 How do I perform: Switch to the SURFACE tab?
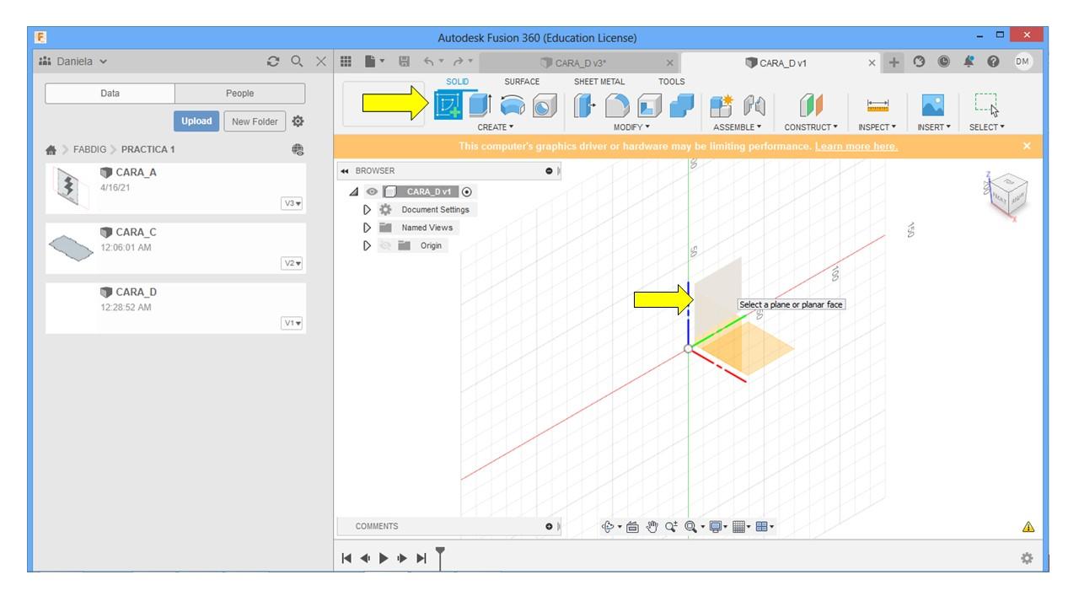(522, 82)
